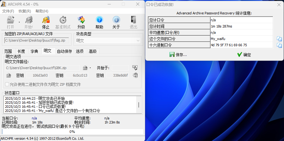The height and width of the screenshot is (141, 284).
Task: Run the 基准测试 benchmark stopwatch icon
Action: point(63,20)
